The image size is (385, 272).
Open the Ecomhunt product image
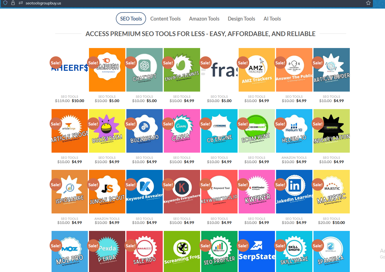[x=257, y=131]
